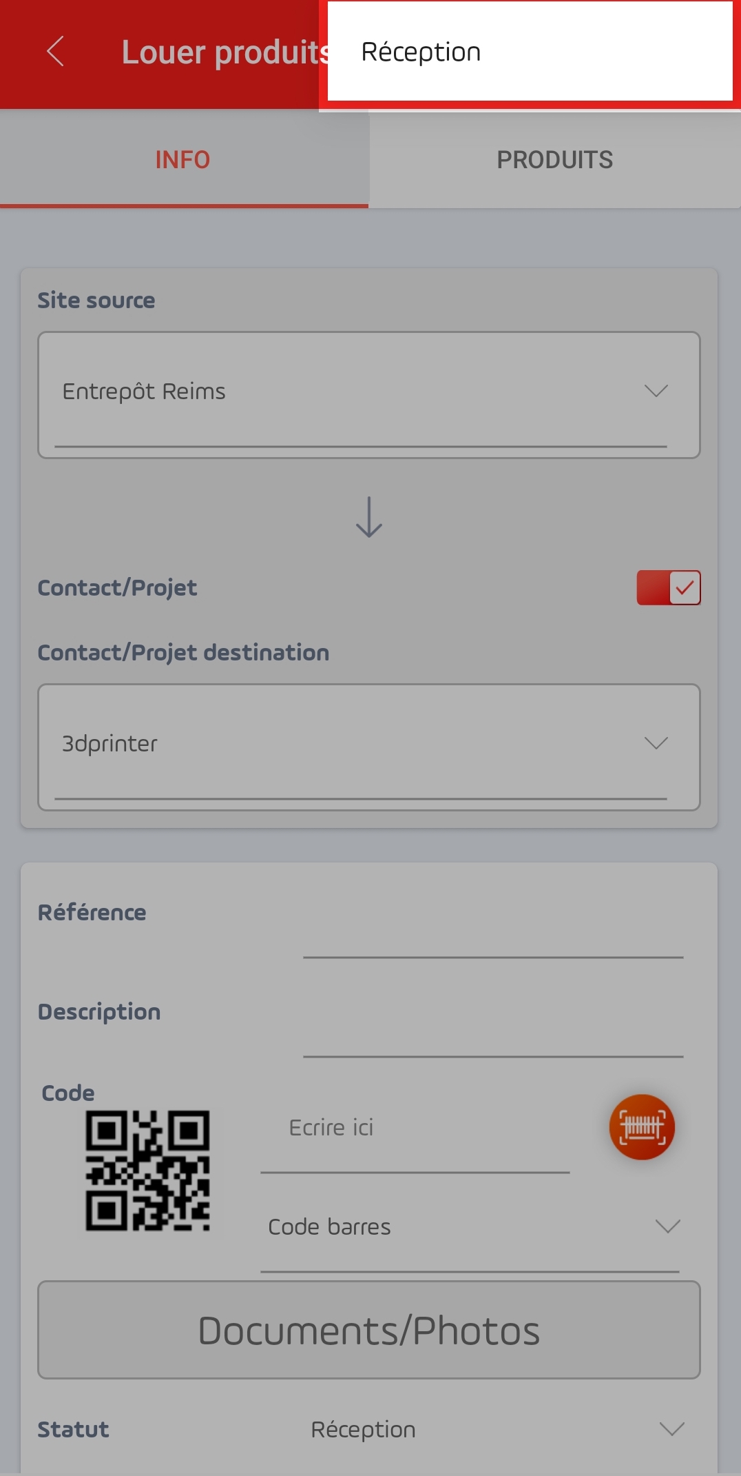Go back using the header arrow

[55, 52]
